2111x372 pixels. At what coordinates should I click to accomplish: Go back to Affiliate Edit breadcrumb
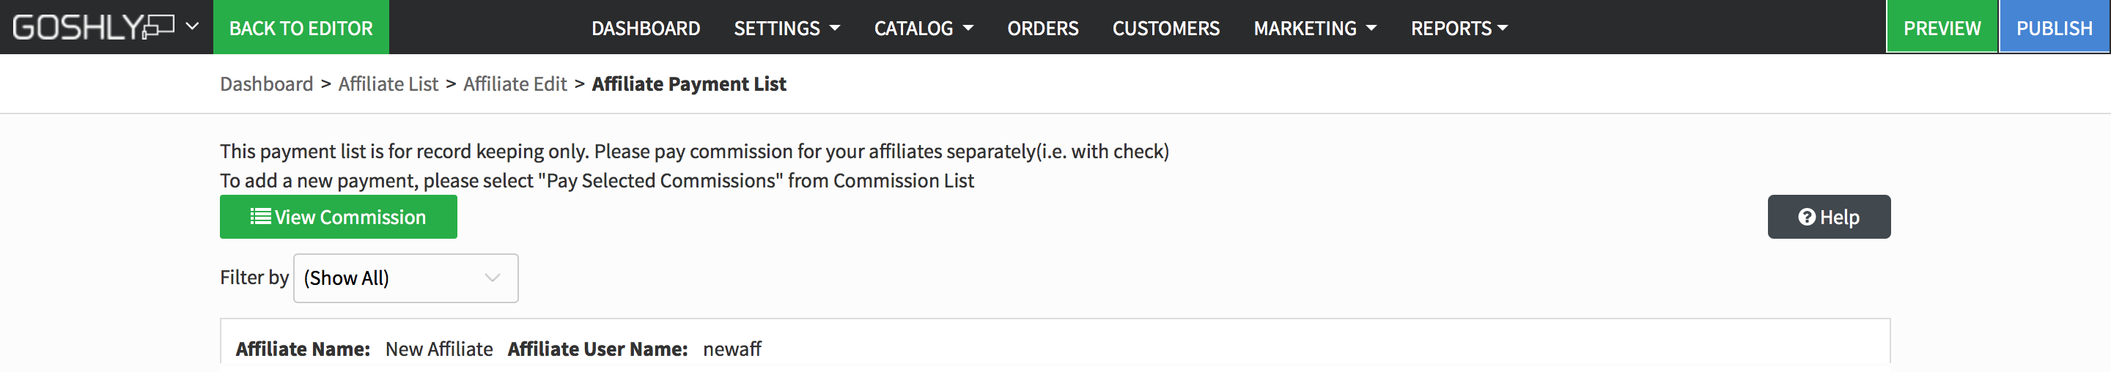click(x=515, y=83)
